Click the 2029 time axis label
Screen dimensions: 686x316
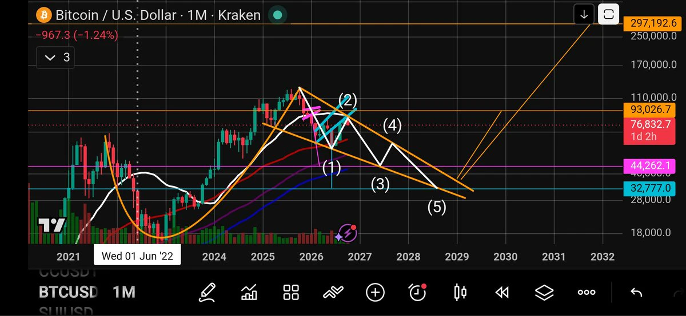click(x=457, y=257)
